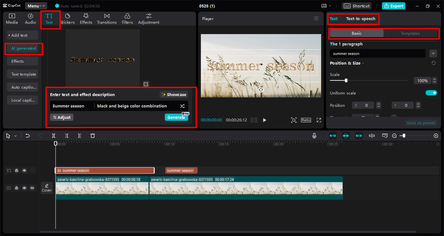Delete the selected clip

click(x=93, y=136)
